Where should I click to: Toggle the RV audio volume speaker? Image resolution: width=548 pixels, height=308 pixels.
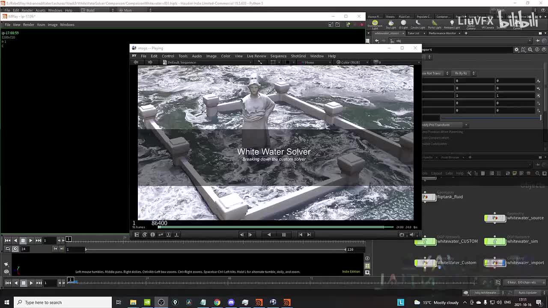[x=412, y=234]
